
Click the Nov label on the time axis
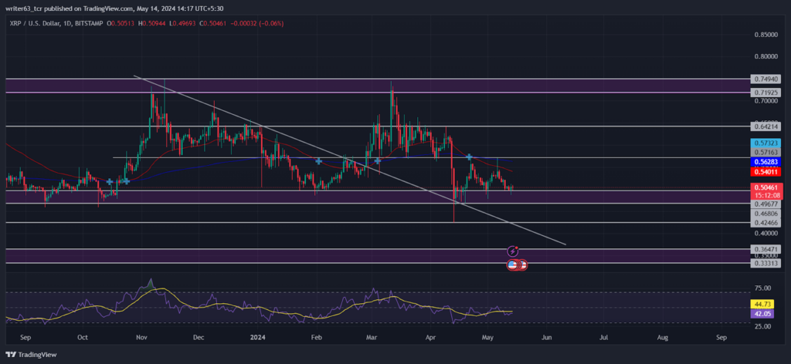pos(142,336)
